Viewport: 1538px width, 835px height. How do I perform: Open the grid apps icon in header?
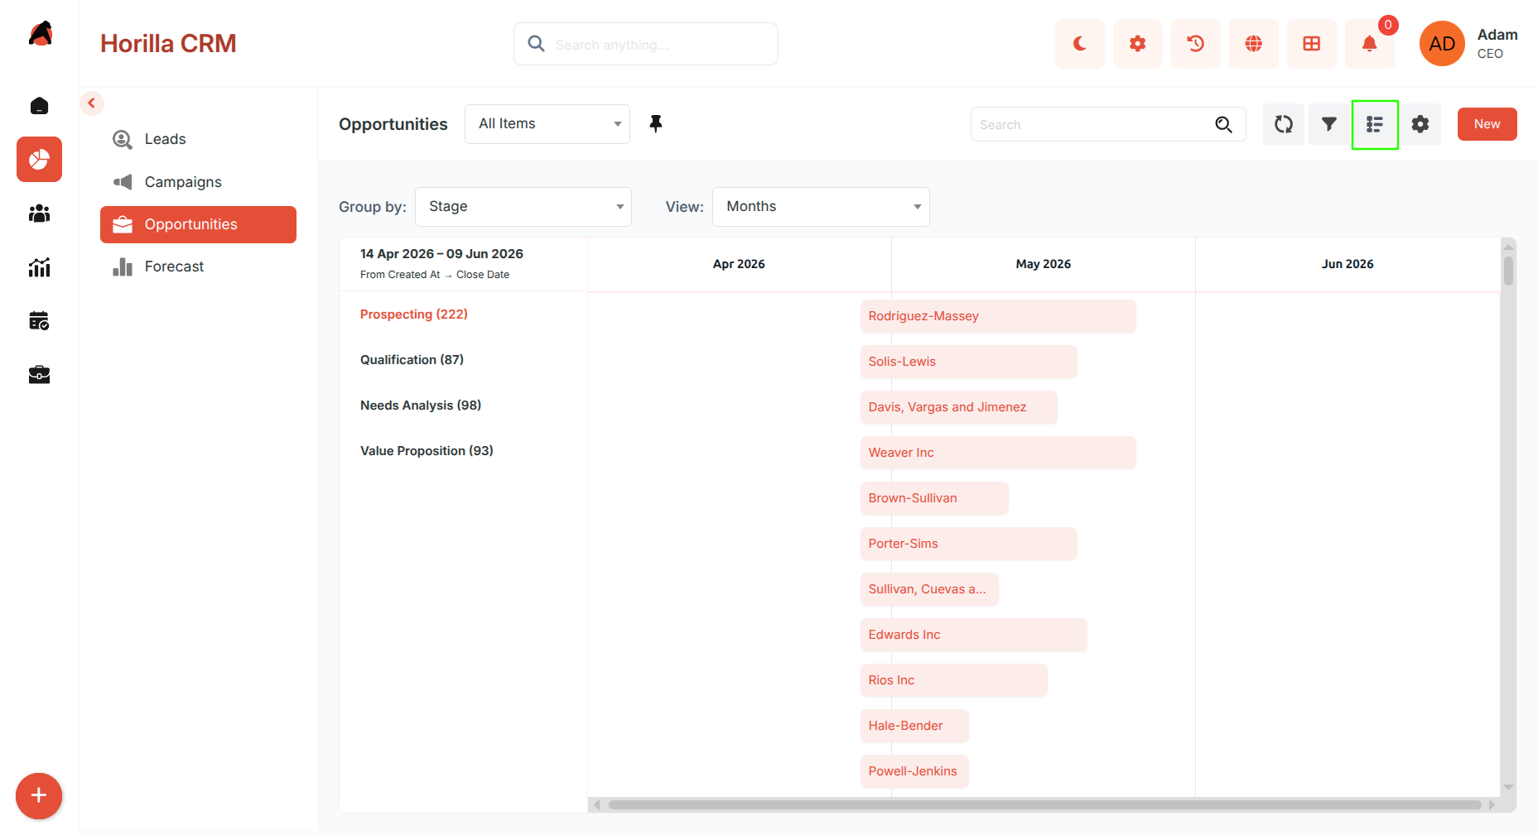pos(1311,44)
